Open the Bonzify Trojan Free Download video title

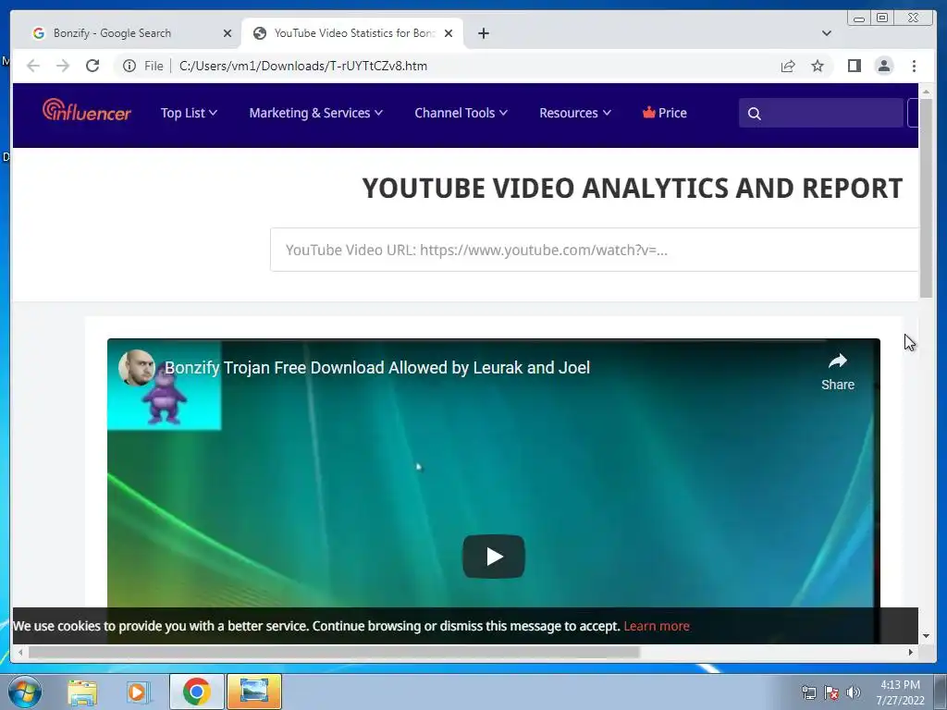pos(377,368)
